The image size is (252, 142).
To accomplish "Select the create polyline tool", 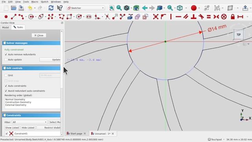I will tap(61, 17).
